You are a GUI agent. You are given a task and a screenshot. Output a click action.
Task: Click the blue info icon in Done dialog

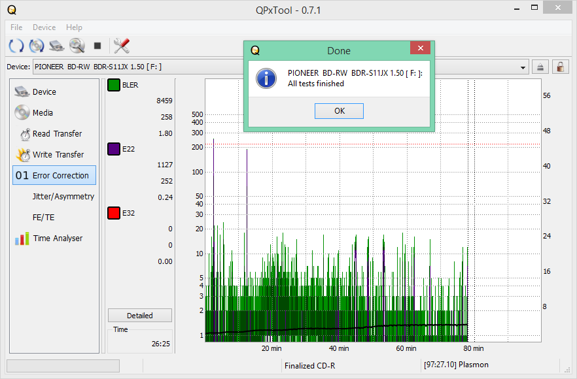point(266,78)
